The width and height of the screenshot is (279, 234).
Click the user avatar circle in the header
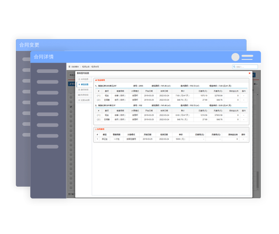coord(235,57)
